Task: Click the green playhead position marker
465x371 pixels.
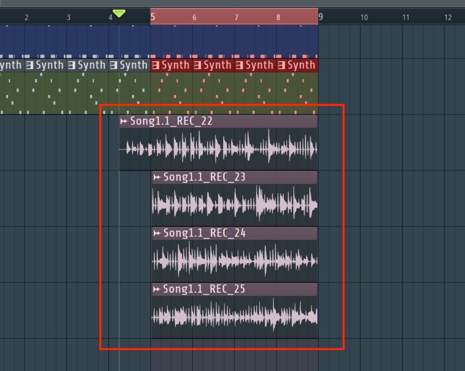Action: point(119,14)
